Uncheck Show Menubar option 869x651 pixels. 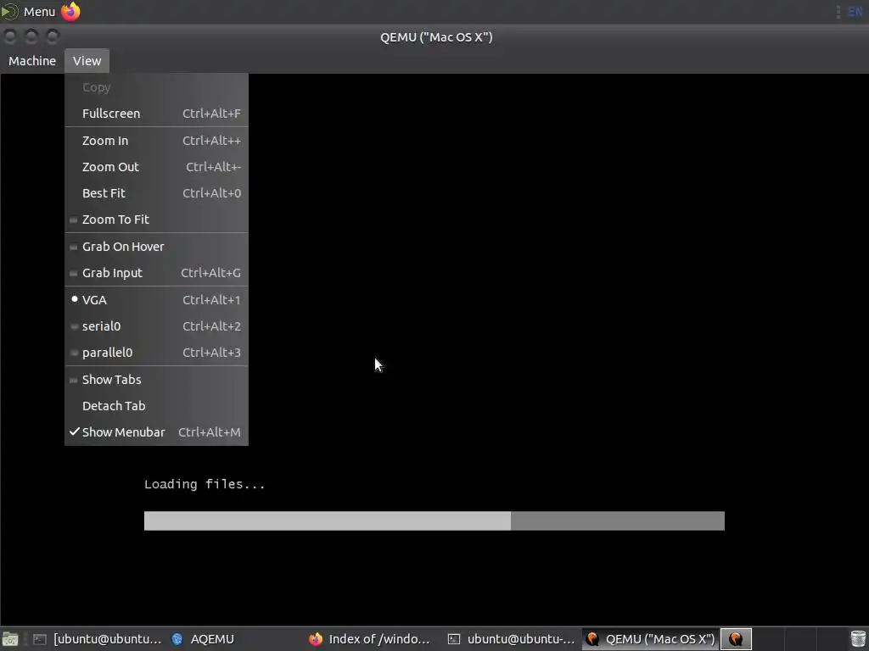tap(156, 432)
